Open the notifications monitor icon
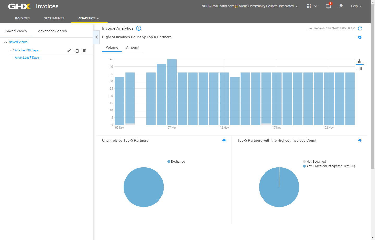The height and width of the screenshot is (240, 375). [328, 6]
